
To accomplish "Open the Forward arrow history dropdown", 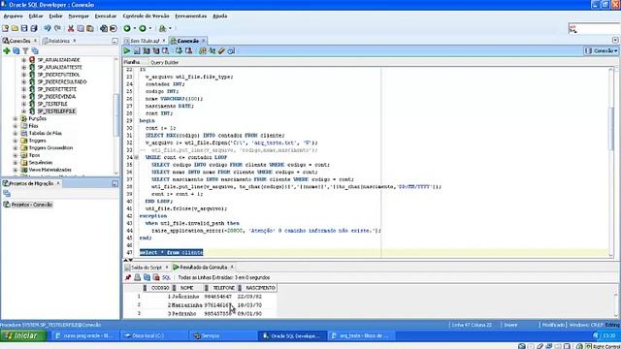I will [x=150, y=28].
